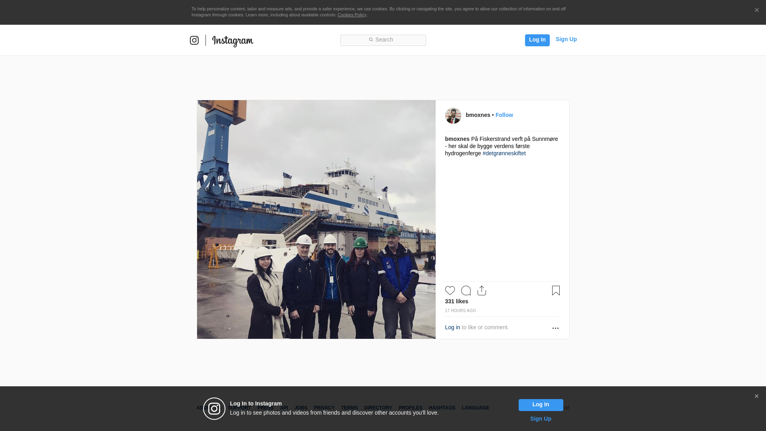Click Instagram logo in bottom banner
Viewport: 766px width, 431px height.
pos(214,409)
